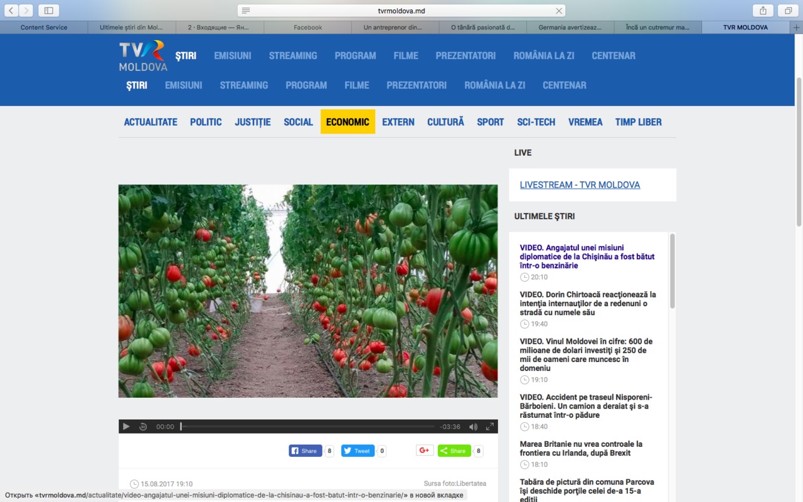Share the article on Facebook

coord(306,451)
